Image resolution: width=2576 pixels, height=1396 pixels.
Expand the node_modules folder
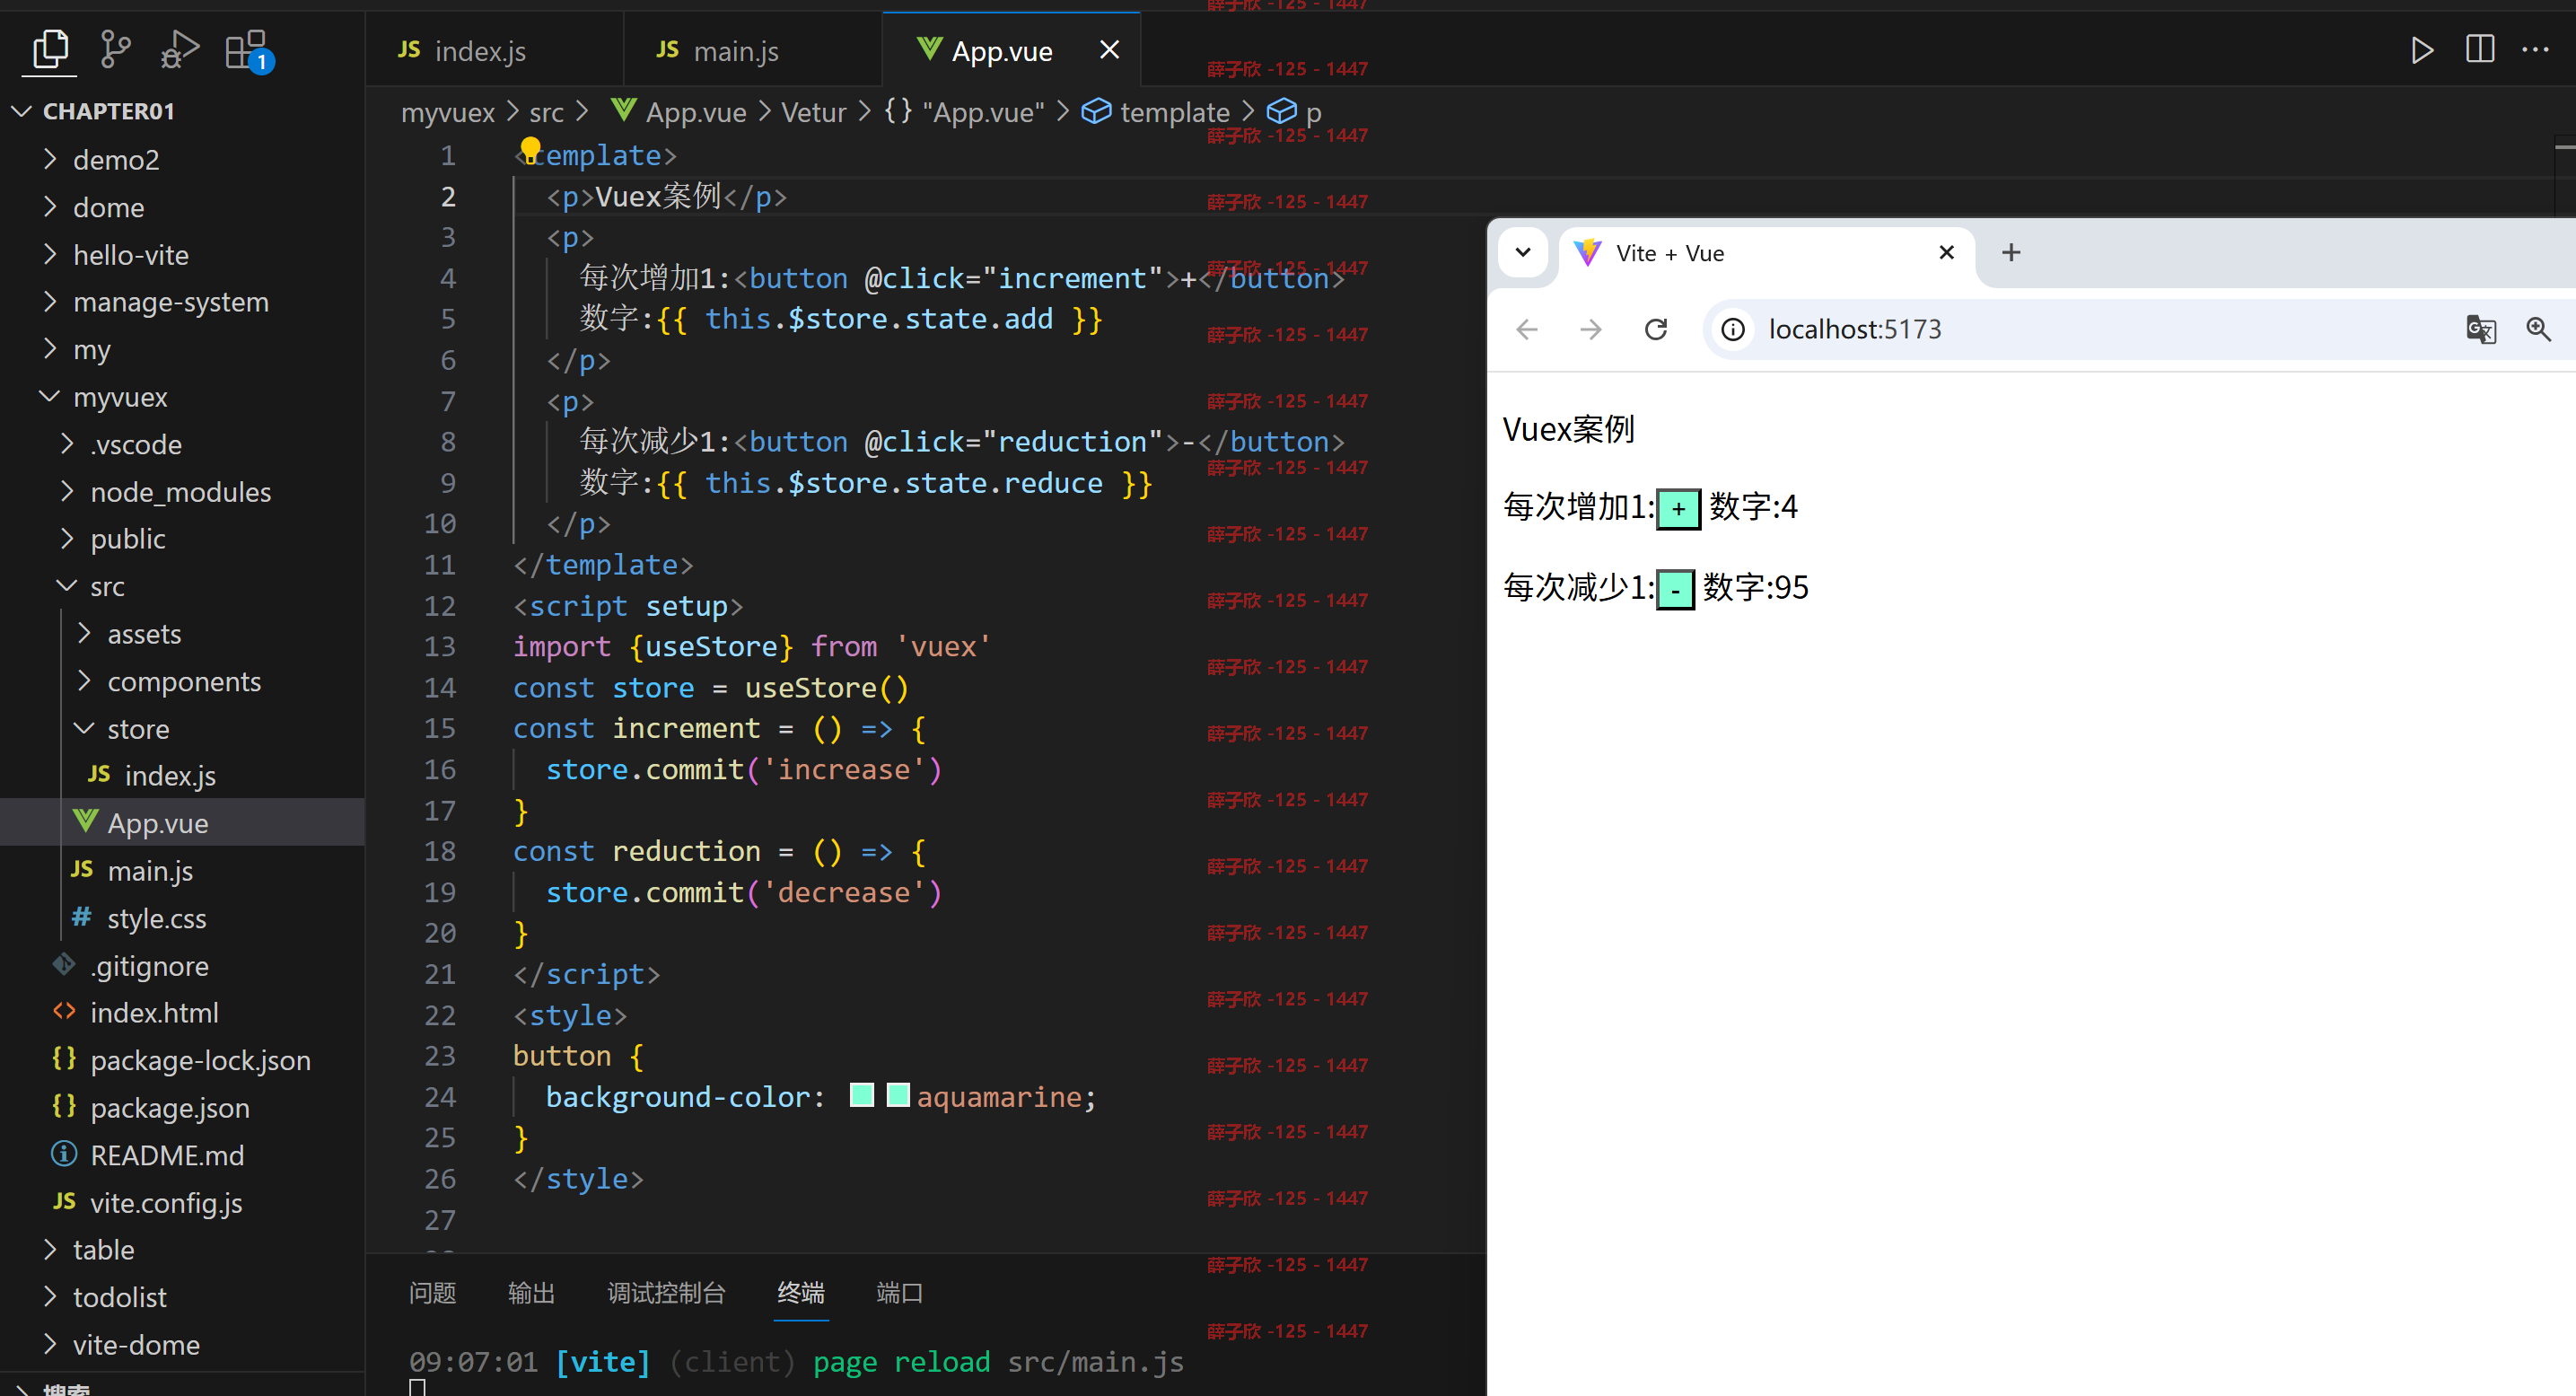pyautogui.click(x=67, y=491)
